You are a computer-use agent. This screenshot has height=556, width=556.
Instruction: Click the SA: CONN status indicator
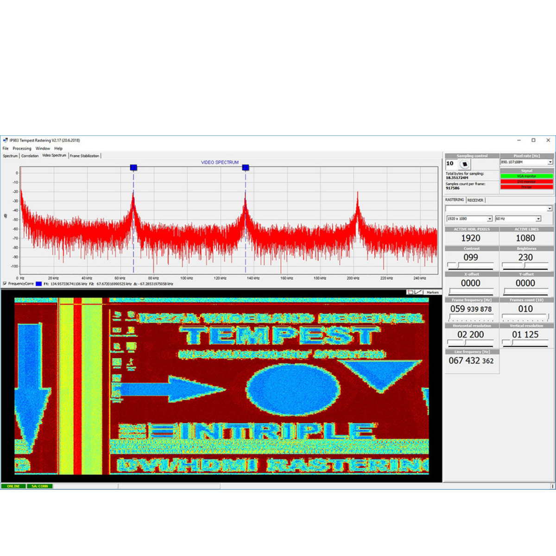pyautogui.click(x=40, y=486)
